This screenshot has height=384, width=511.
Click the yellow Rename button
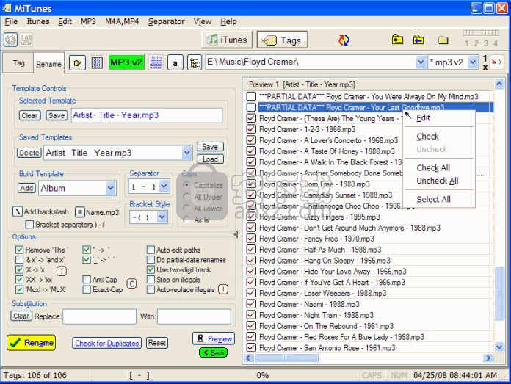pyautogui.click(x=32, y=343)
